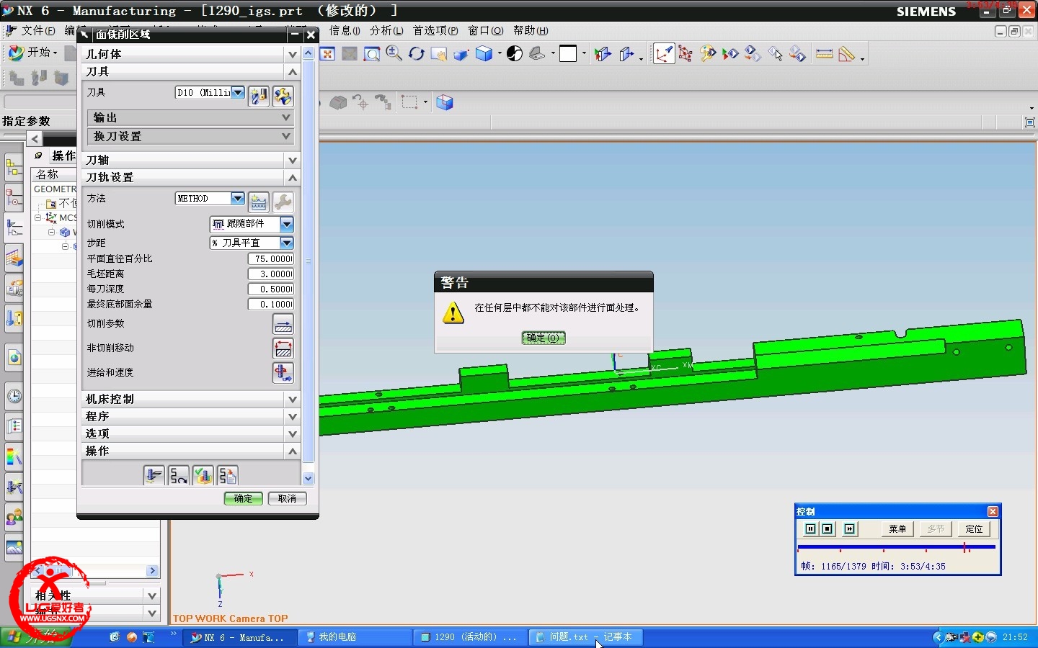Open the 帮助(H) menu
1038x648 pixels.
click(531, 30)
